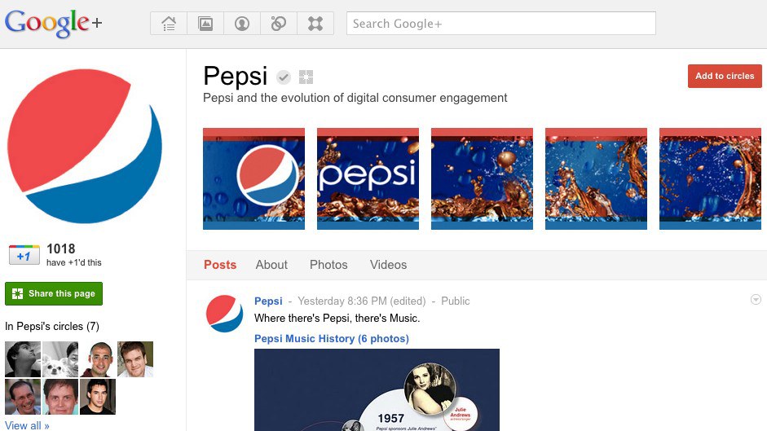Click the second row's middle circle photo
Screen dimensions: 767x431
(x=60, y=397)
